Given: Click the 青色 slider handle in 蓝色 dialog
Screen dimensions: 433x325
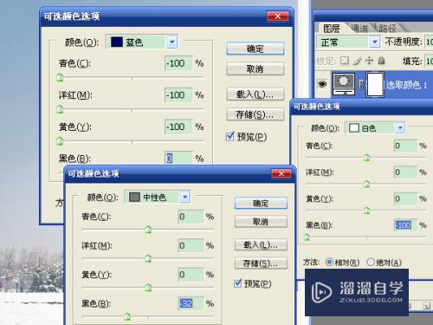Looking at the screenshot, I should (60, 77).
